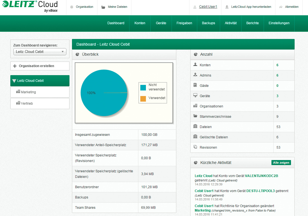Open the dashboard navigation dropdown
The width and height of the screenshot is (308, 216).
click(40, 51)
